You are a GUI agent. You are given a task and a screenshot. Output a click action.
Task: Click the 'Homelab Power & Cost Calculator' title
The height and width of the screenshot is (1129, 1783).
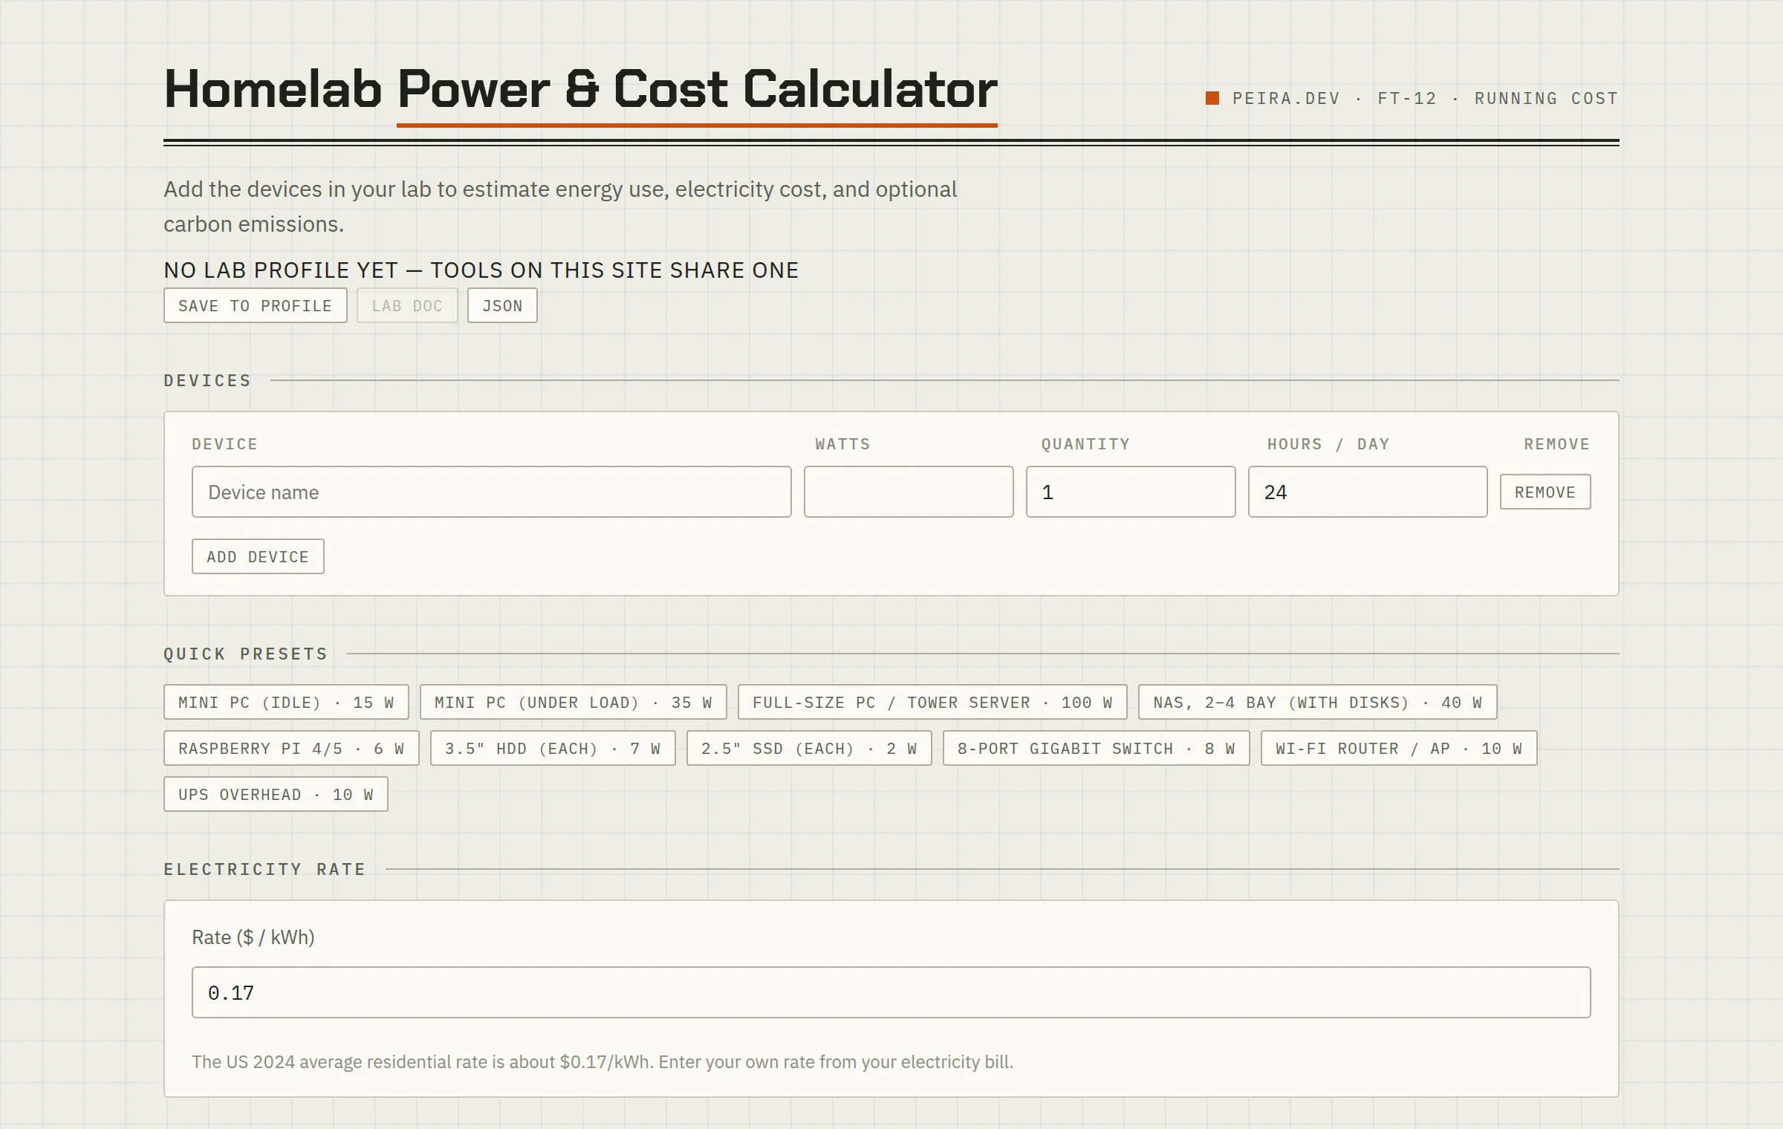coord(580,89)
